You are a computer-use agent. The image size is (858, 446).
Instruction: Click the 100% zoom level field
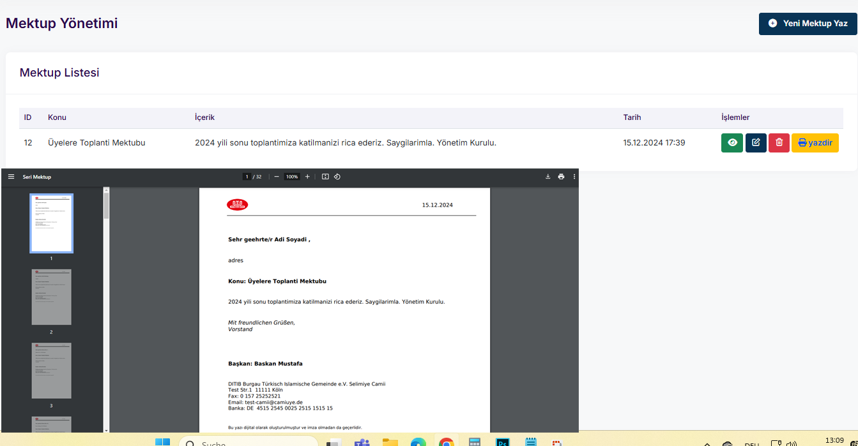pyautogui.click(x=292, y=177)
